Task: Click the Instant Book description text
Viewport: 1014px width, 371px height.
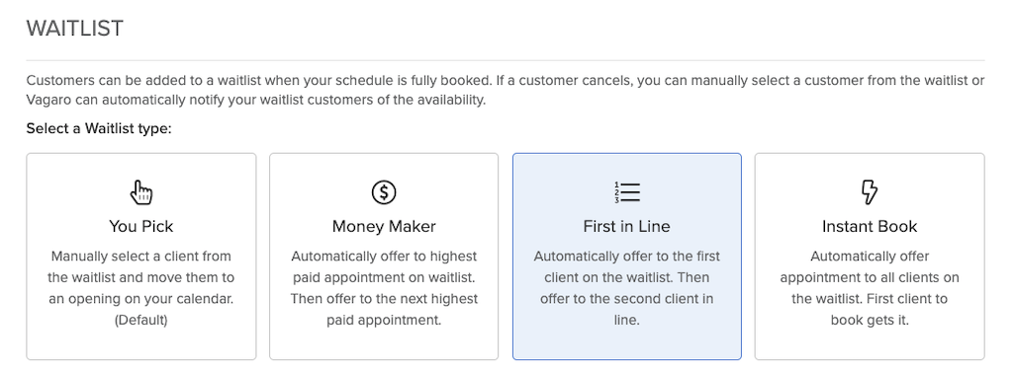Action: [x=870, y=288]
